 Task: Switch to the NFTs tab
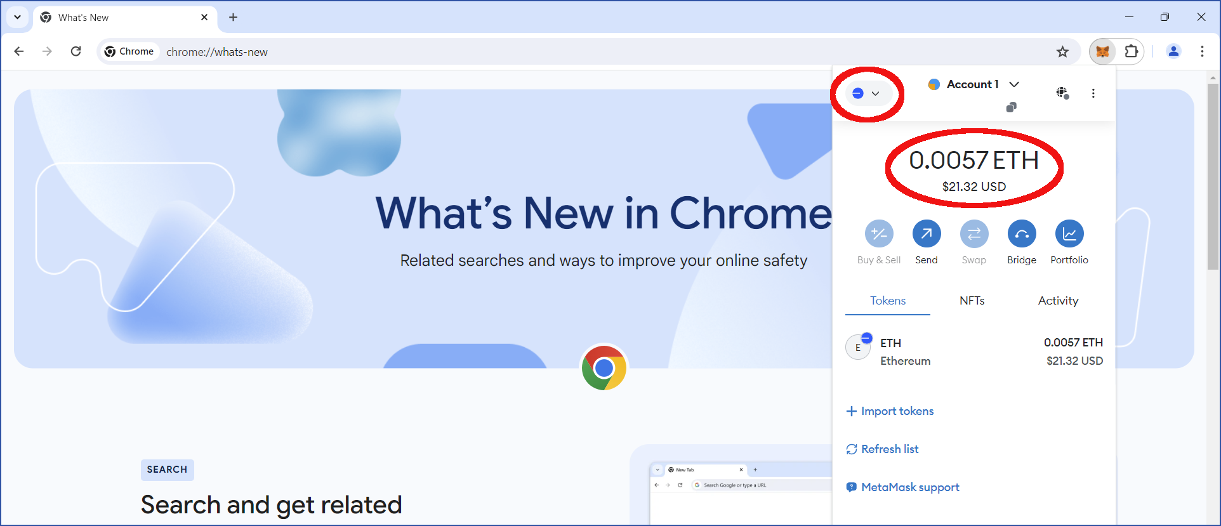click(972, 301)
